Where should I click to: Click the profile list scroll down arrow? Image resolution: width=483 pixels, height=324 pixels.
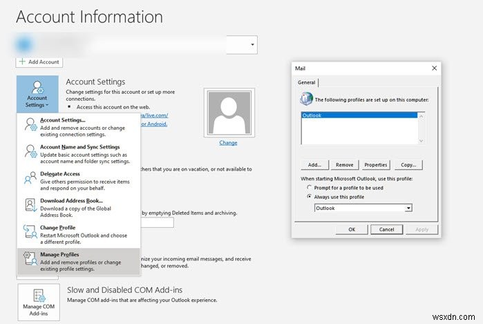tap(421, 141)
